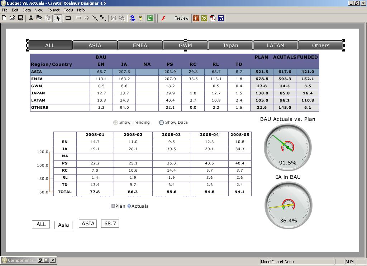Check the Plan checkbox below the chart
This screenshot has width=367, height=266.
[x=113, y=206]
